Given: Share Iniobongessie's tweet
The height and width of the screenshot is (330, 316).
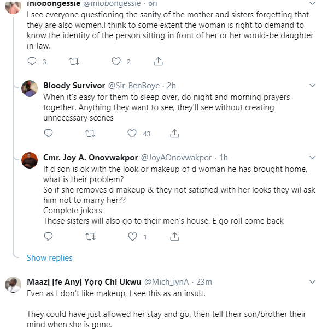Looking at the screenshot, I should click(158, 62).
